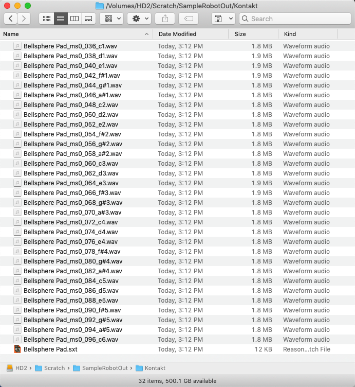Switch to column view
Viewport: 355px width, 387px height.
coord(74,19)
